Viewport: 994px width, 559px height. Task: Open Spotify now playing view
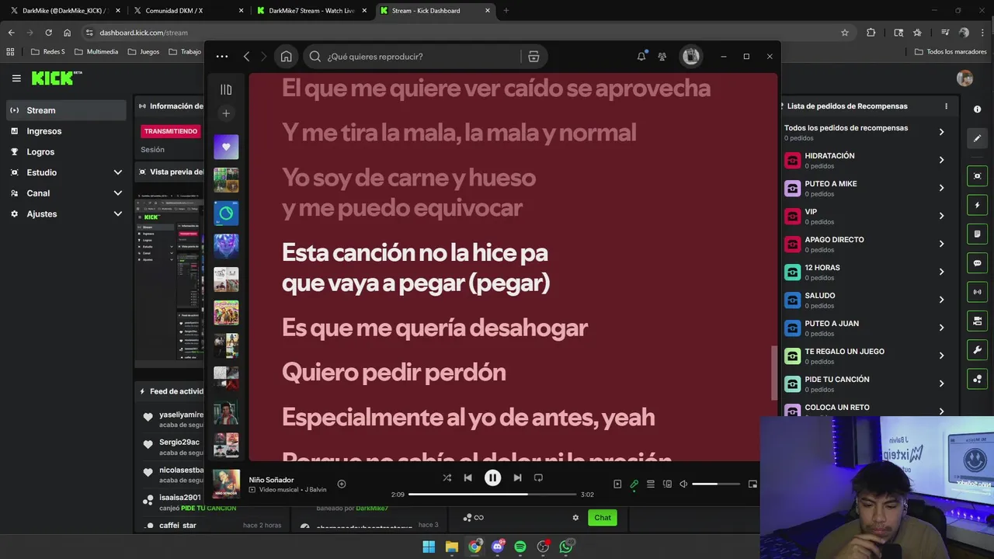click(617, 484)
